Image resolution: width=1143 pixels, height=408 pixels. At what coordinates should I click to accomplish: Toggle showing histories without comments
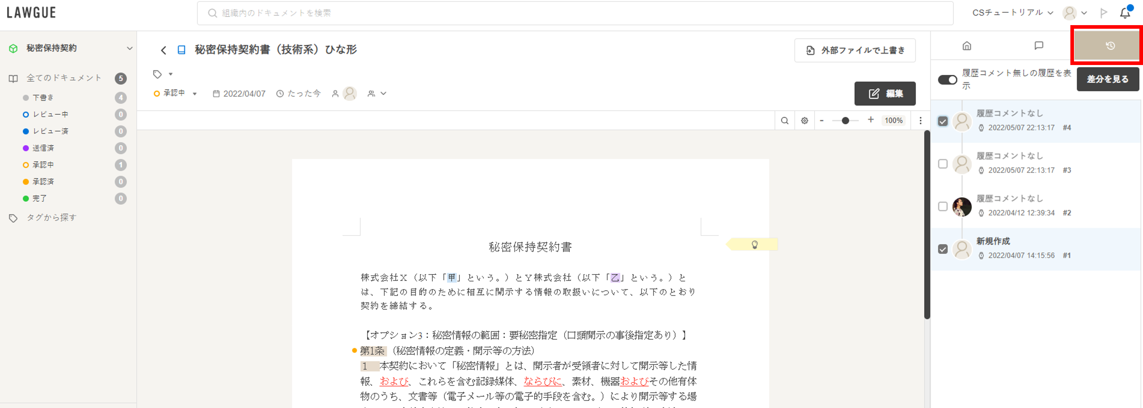pyautogui.click(x=947, y=80)
